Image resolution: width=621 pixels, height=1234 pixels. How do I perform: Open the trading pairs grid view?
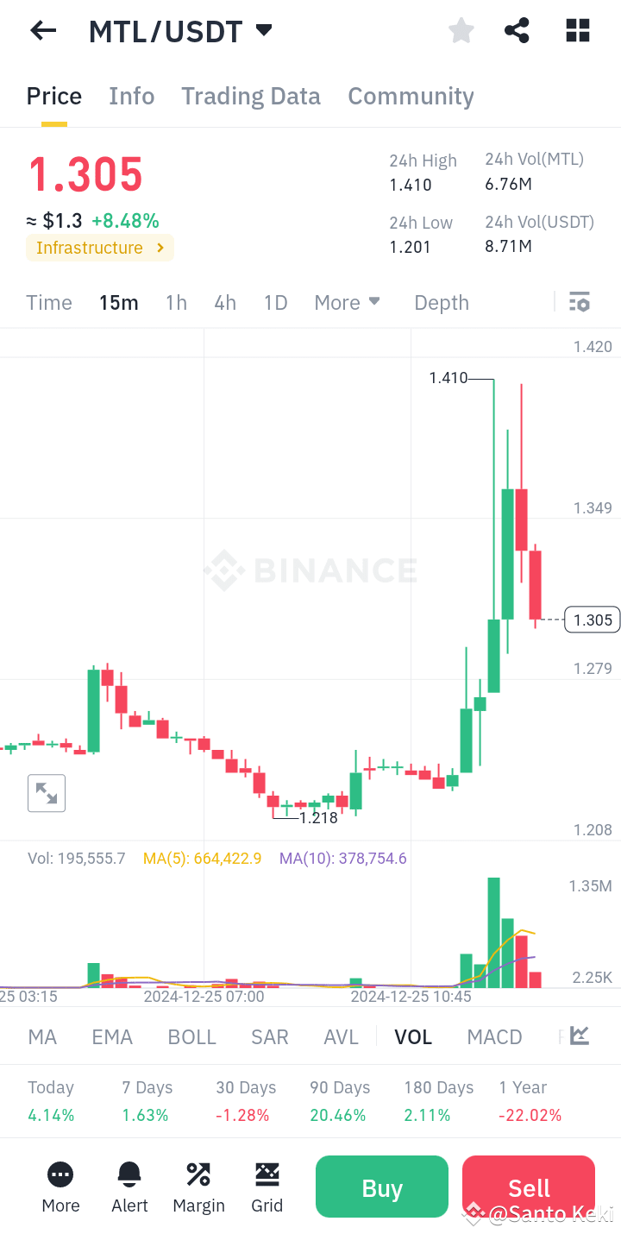[576, 30]
